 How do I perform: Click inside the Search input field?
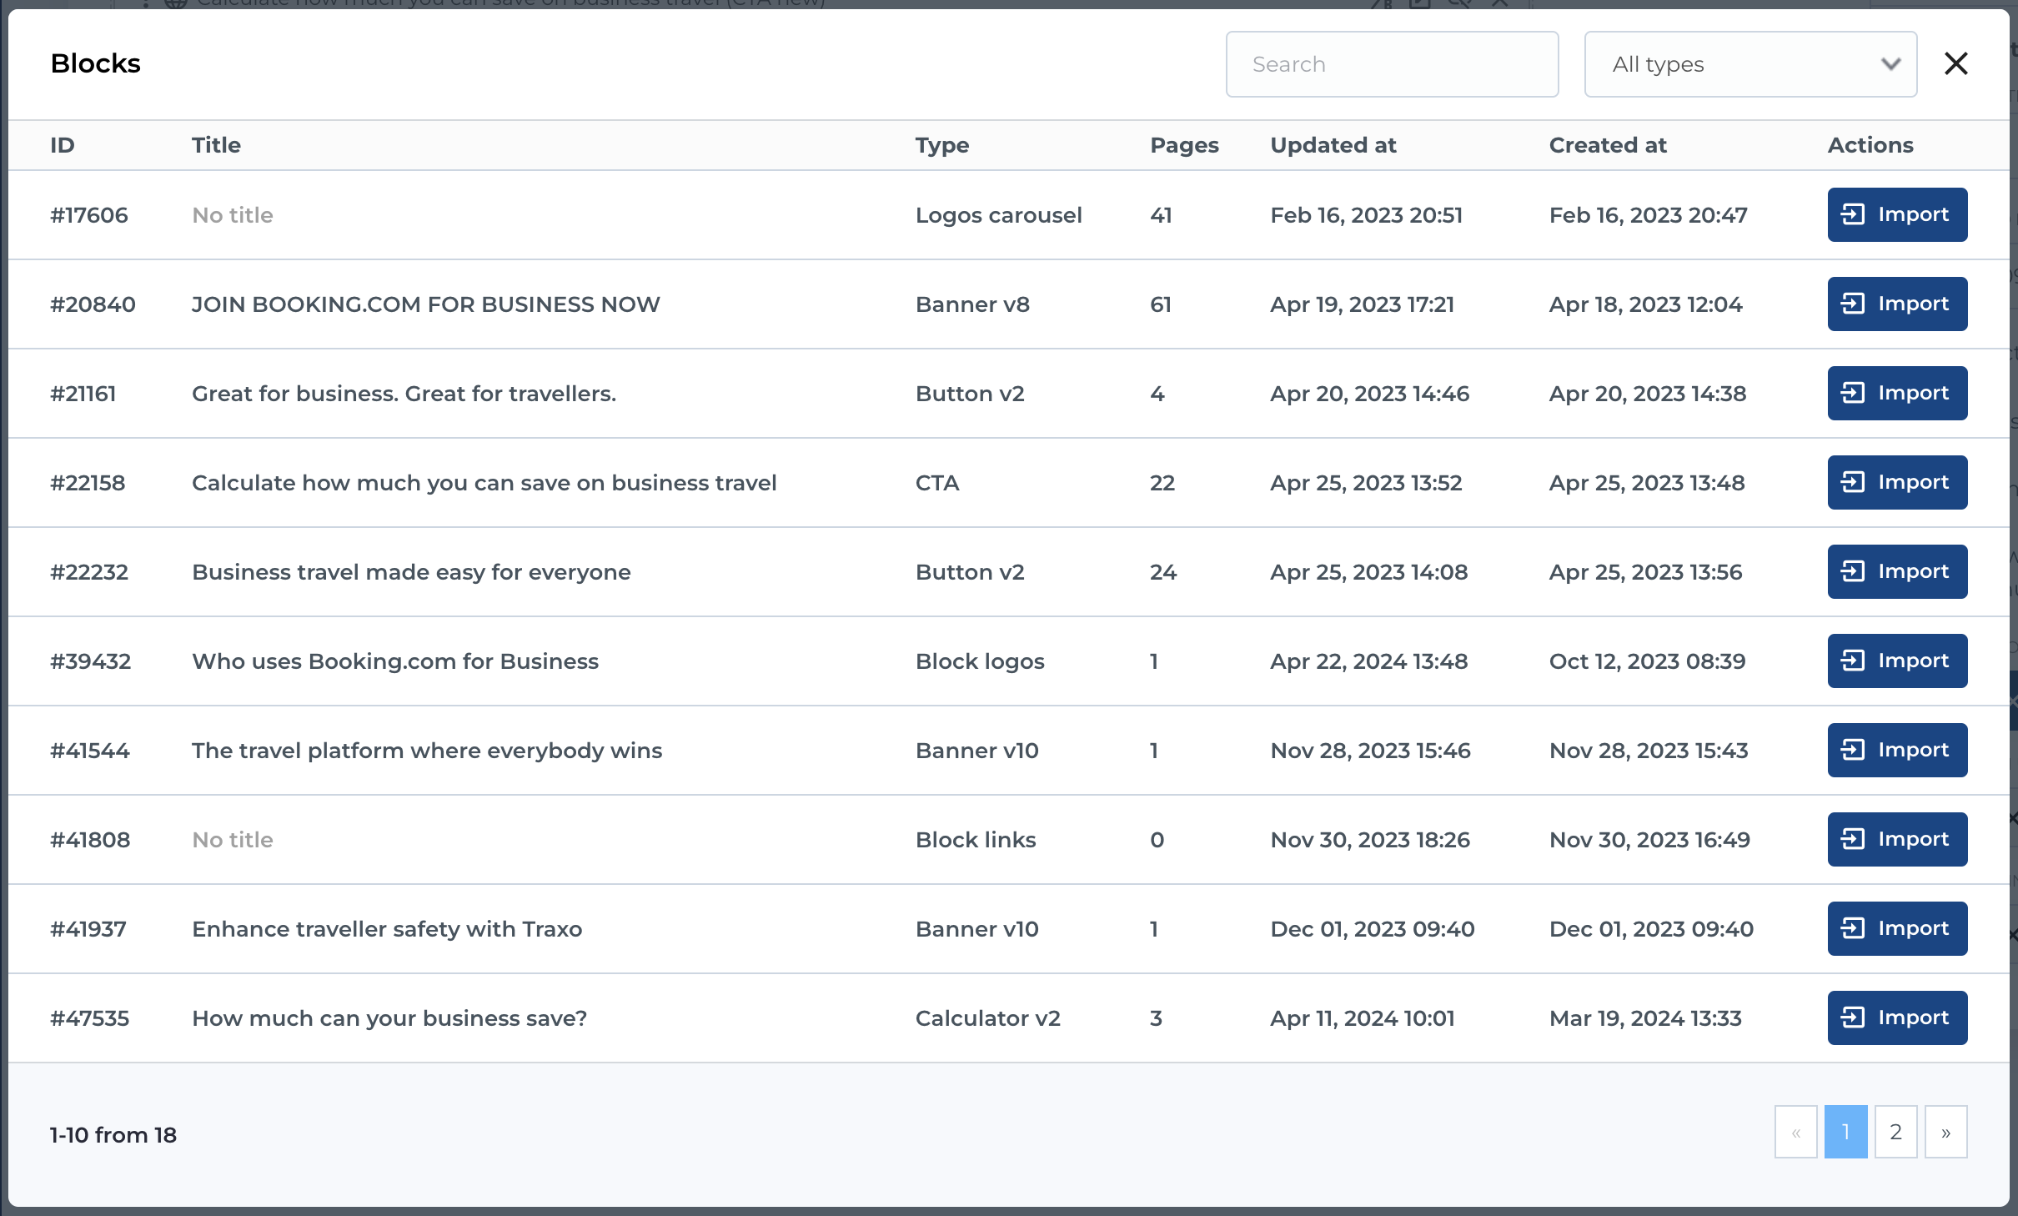(x=1391, y=63)
